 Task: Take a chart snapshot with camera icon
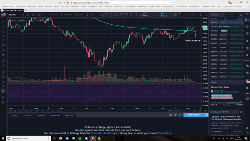tap(171, 115)
